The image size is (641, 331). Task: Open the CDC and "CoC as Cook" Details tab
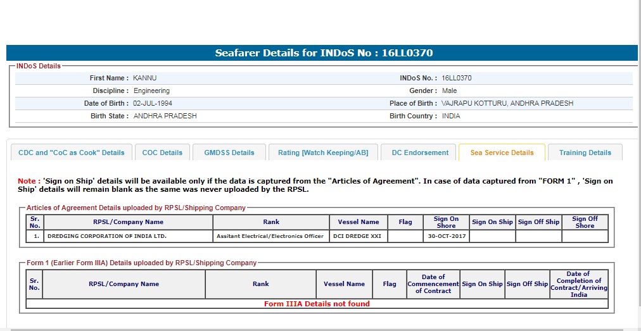(72, 153)
